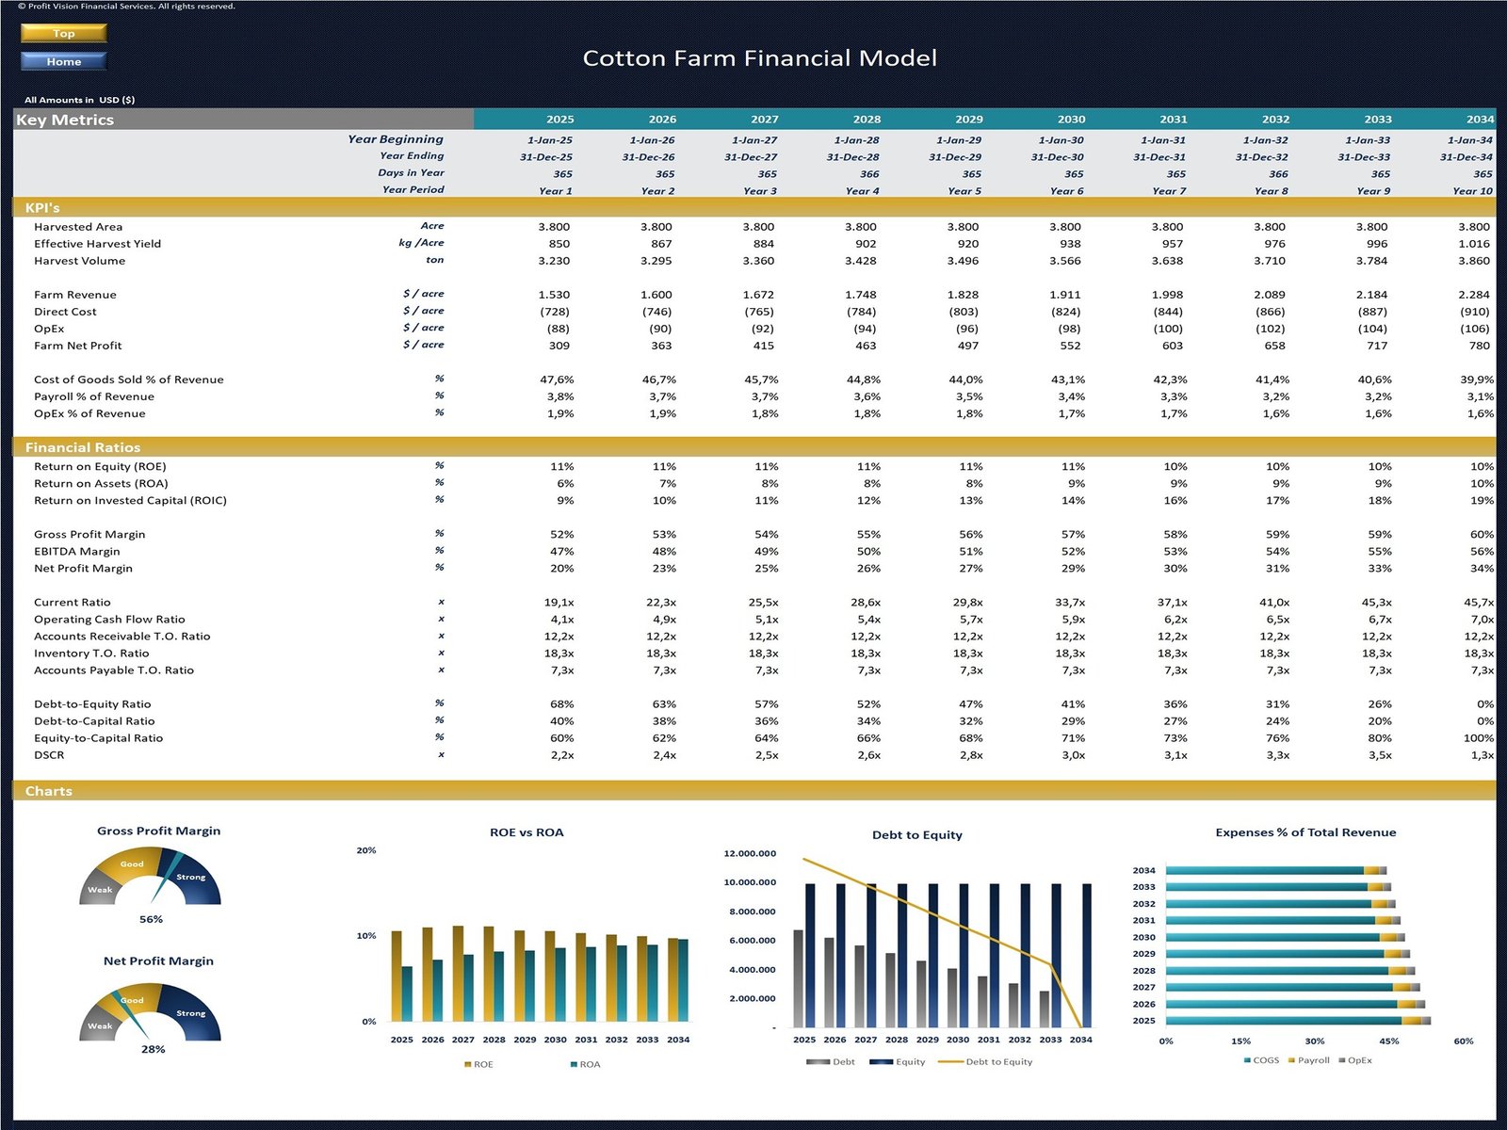Screen dimensions: 1507x1130
Task: Select the COGS legend marker
Action: [1247, 1060]
